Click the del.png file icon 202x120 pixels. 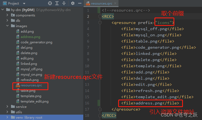pos(18,47)
